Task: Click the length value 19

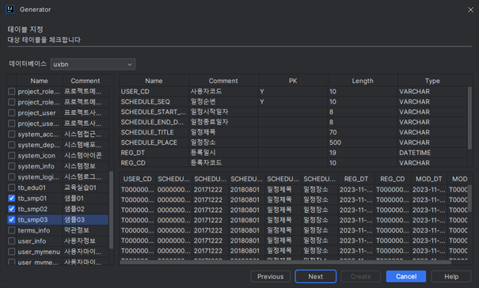Action: (x=333, y=153)
